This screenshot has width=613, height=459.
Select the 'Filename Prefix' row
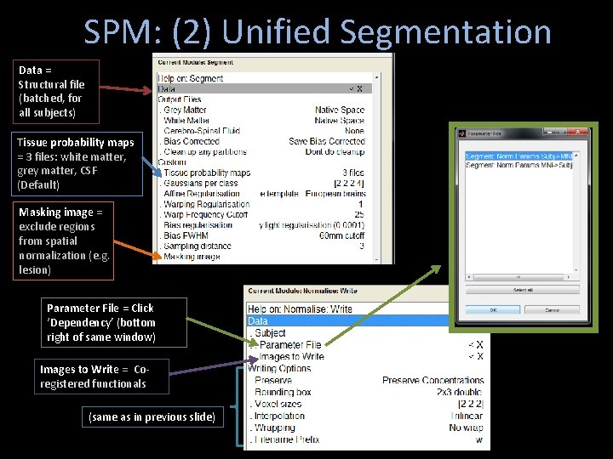coord(367,439)
